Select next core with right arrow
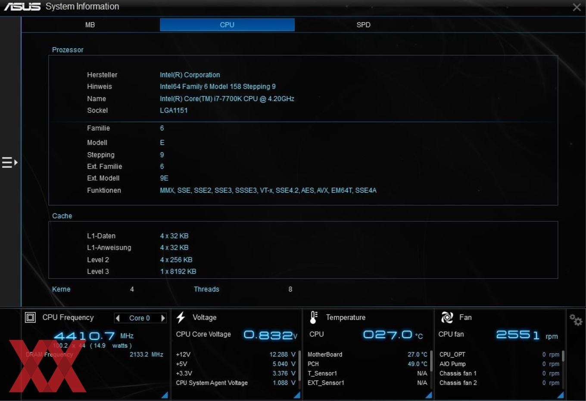Viewport: 586px width, 401px height. click(163, 318)
